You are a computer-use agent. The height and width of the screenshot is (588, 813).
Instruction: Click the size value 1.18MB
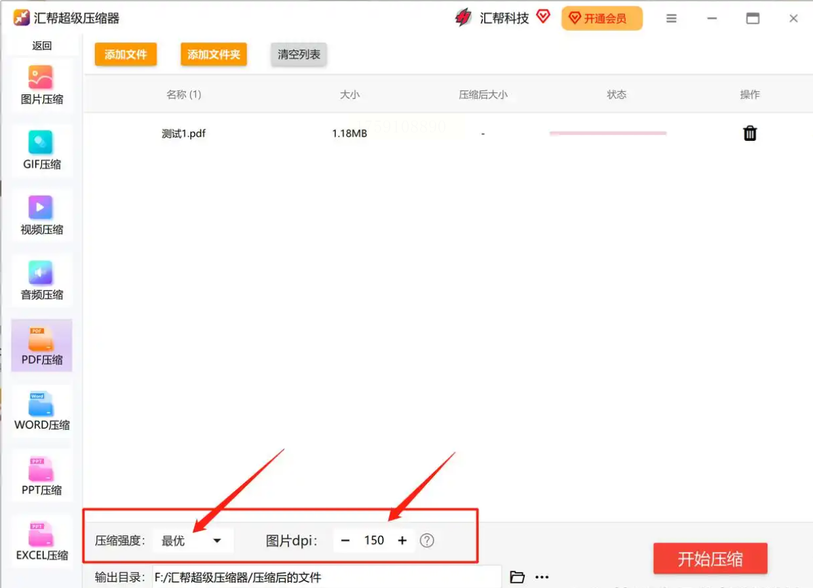tap(350, 134)
